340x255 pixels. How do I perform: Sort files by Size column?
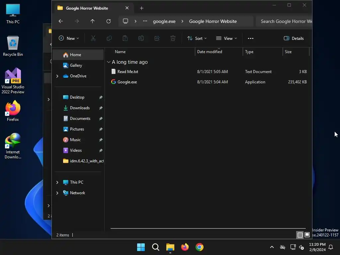tap(288, 52)
